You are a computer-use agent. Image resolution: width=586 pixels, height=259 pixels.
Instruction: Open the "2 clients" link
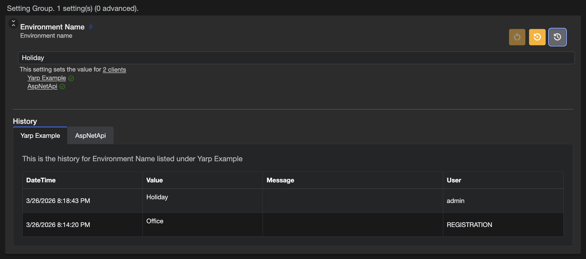coord(114,70)
